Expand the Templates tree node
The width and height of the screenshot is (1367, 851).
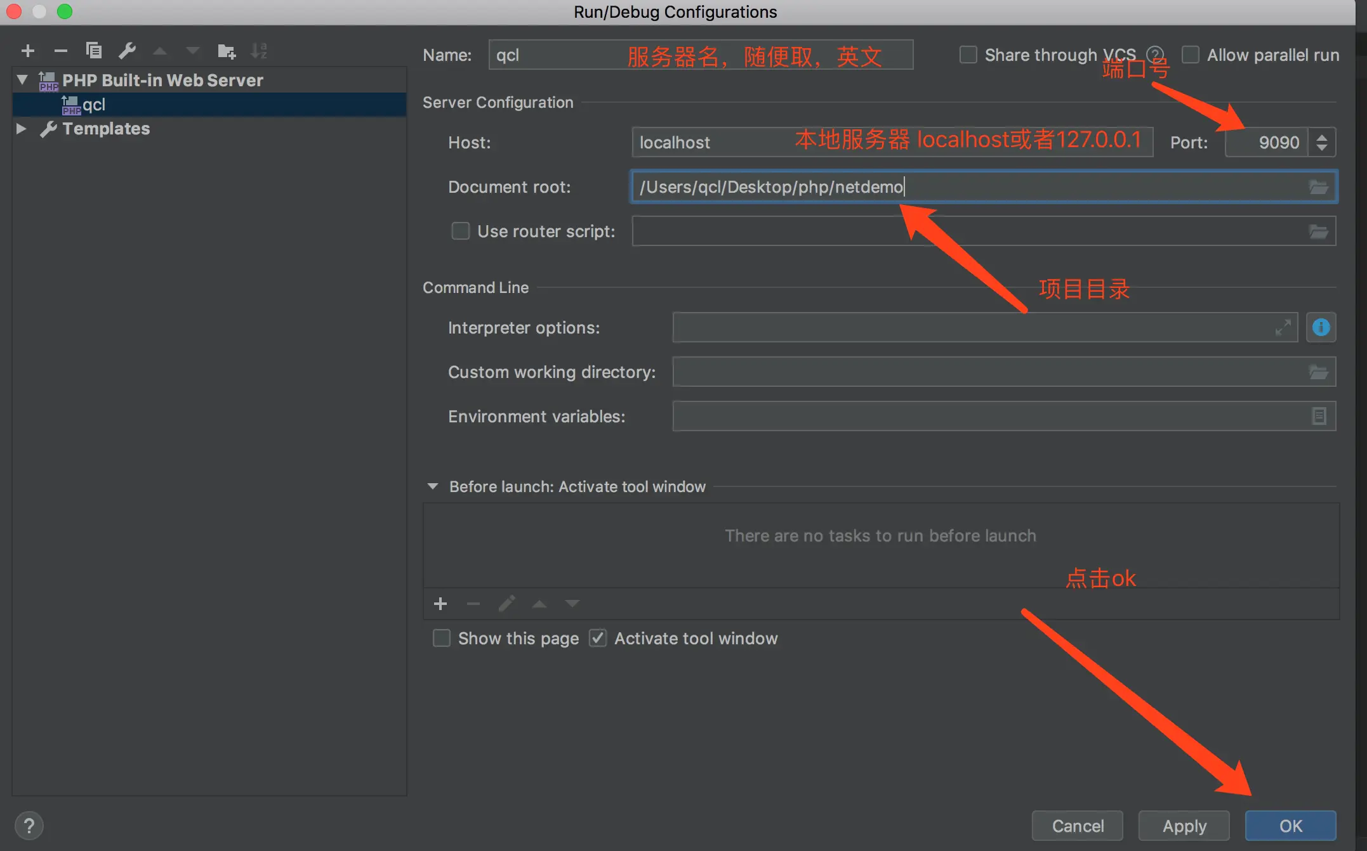tap(22, 129)
